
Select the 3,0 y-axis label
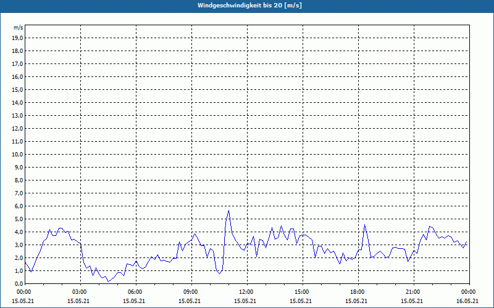(x=19, y=245)
